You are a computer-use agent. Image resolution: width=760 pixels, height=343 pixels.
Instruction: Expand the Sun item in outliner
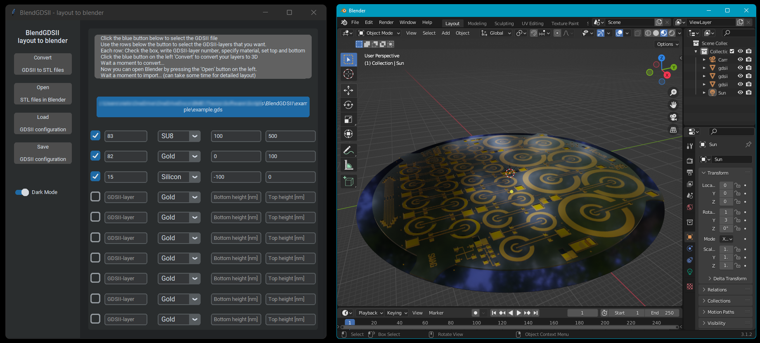704,93
